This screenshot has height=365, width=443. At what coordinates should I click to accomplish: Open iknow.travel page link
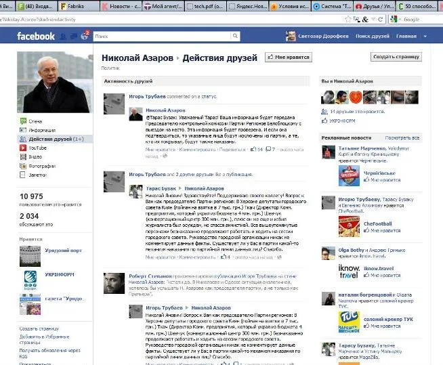[x=378, y=268]
